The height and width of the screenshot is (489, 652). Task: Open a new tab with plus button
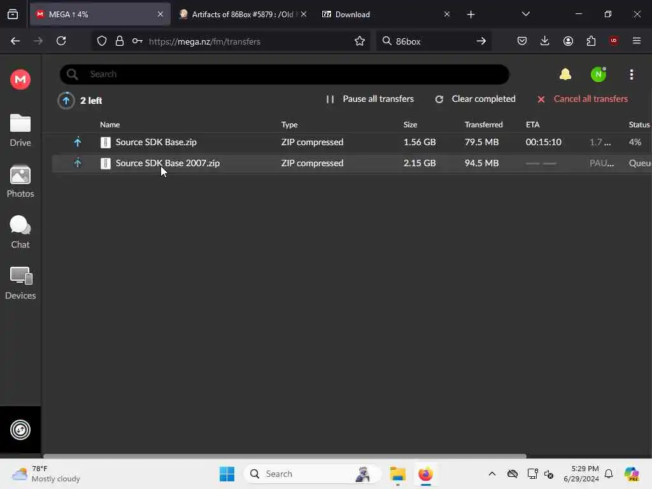pyautogui.click(x=471, y=15)
